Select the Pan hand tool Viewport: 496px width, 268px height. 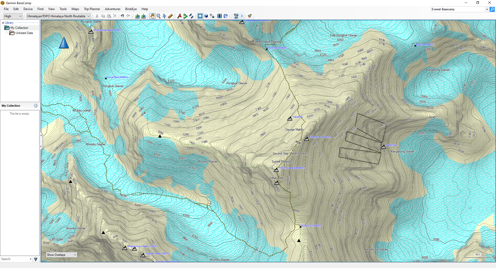pos(152,16)
